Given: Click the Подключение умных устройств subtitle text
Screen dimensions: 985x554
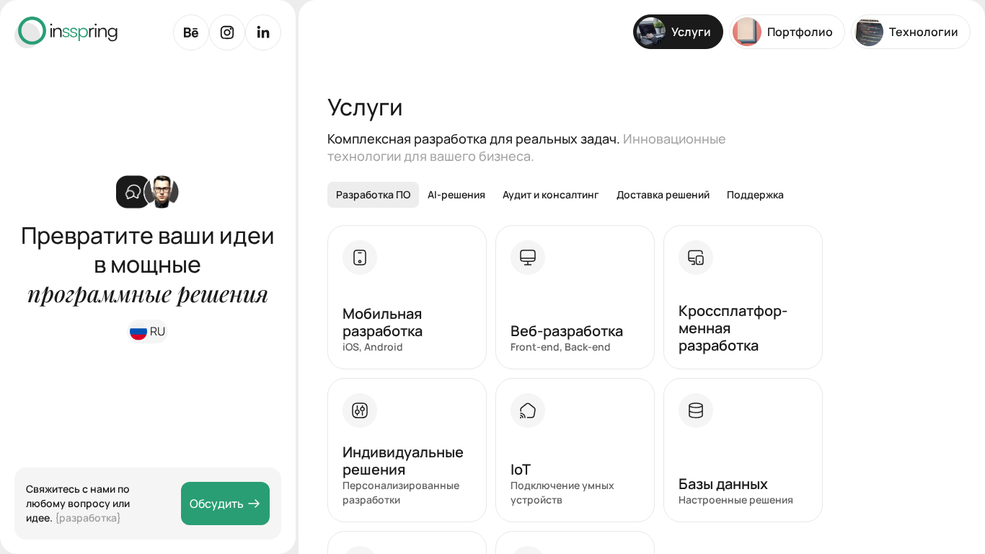Looking at the screenshot, I should (x=562, y=493).
